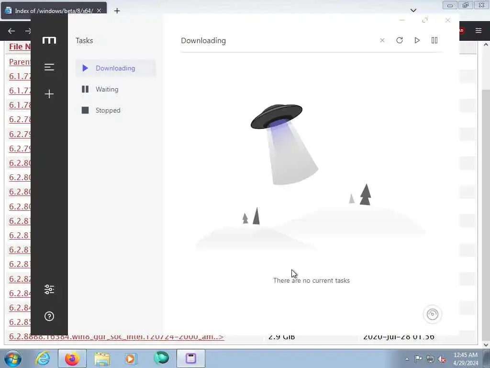Select the Stopped tasks tab
The image size is (490, 368).
(116, 110)
